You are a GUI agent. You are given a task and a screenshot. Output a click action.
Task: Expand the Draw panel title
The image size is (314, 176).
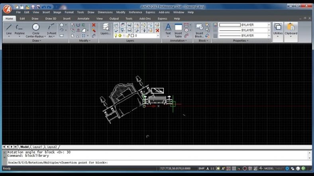[x=36, y=41]
